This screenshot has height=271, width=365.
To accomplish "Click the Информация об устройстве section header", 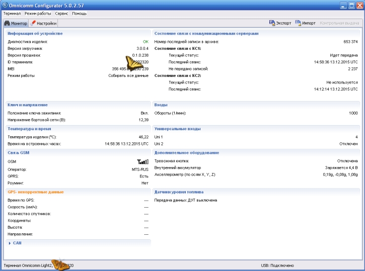I will [x=35, y=33].
